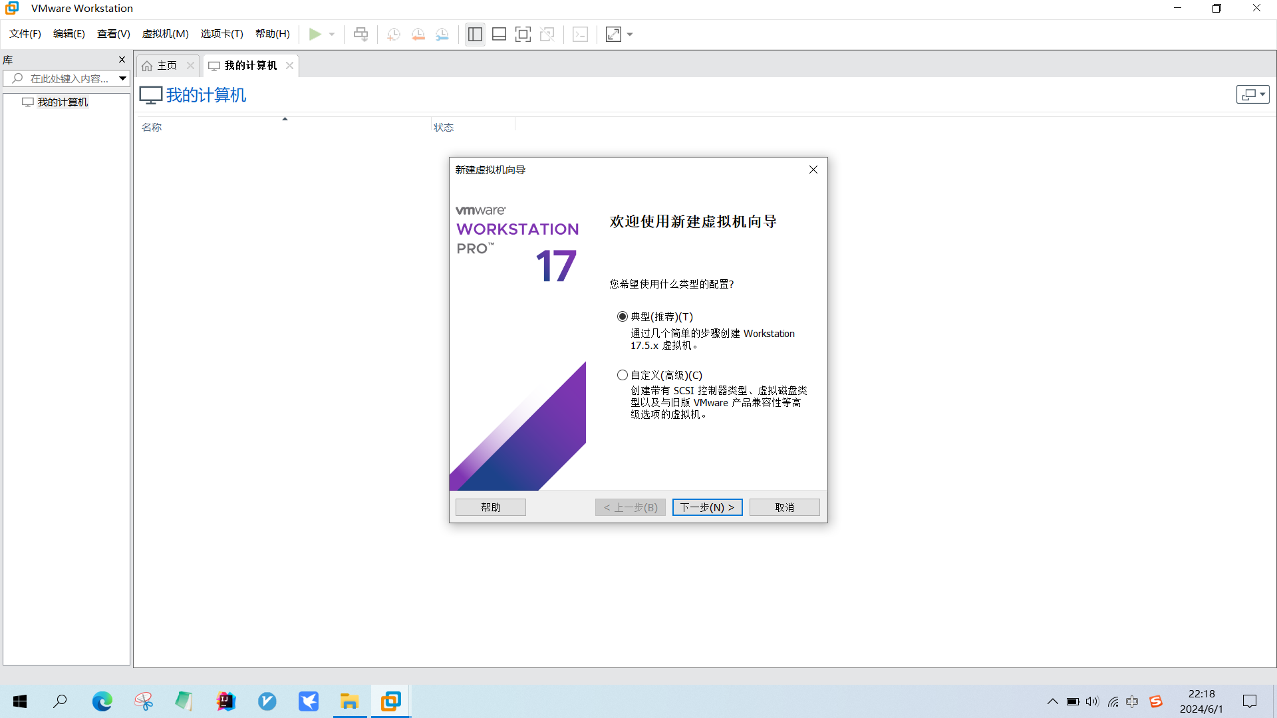Open the snapshot manager wrench icon

(442, 34)
